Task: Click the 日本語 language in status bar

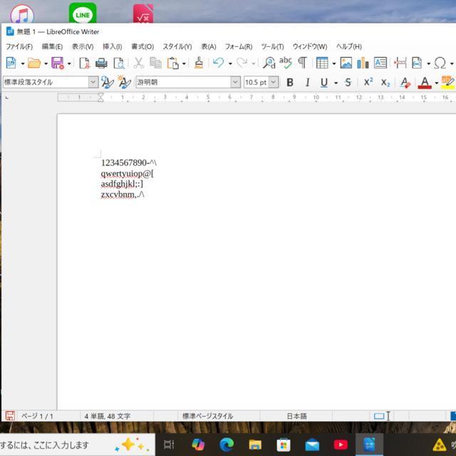Action: pyautogui.click(x=296, y=416)
